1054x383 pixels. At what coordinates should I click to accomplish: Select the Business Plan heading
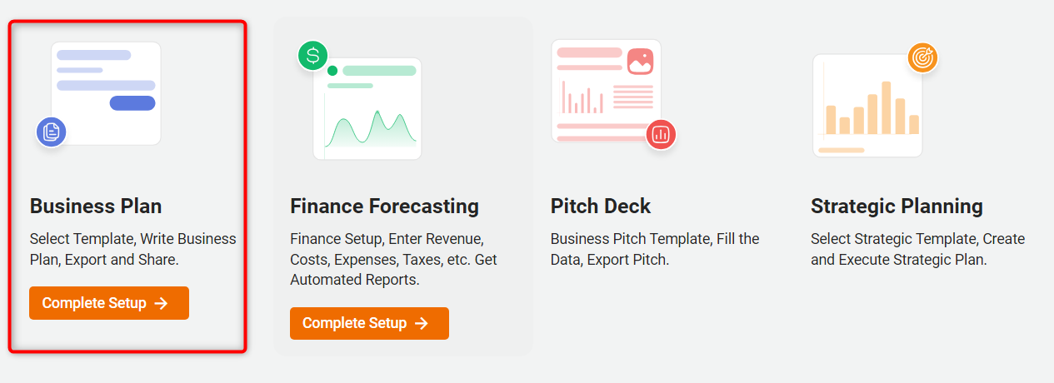(96, 206)
